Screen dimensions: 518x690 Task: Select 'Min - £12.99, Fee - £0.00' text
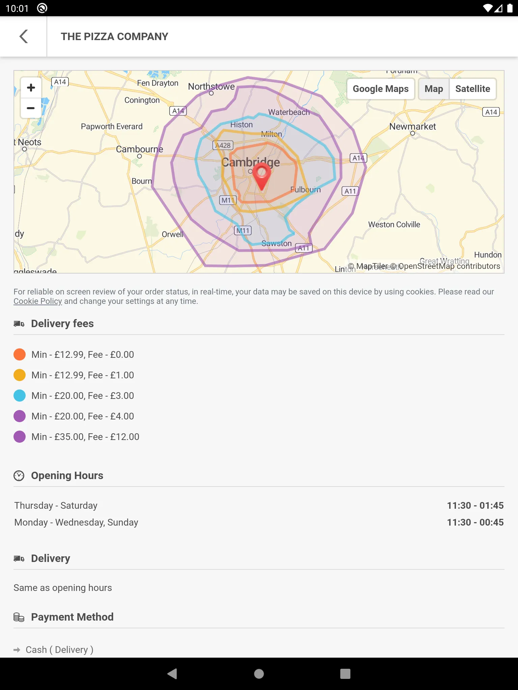coord(83,354)
